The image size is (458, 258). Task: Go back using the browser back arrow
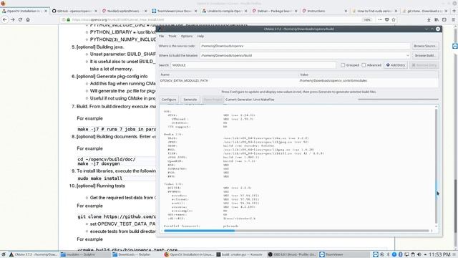5,19
